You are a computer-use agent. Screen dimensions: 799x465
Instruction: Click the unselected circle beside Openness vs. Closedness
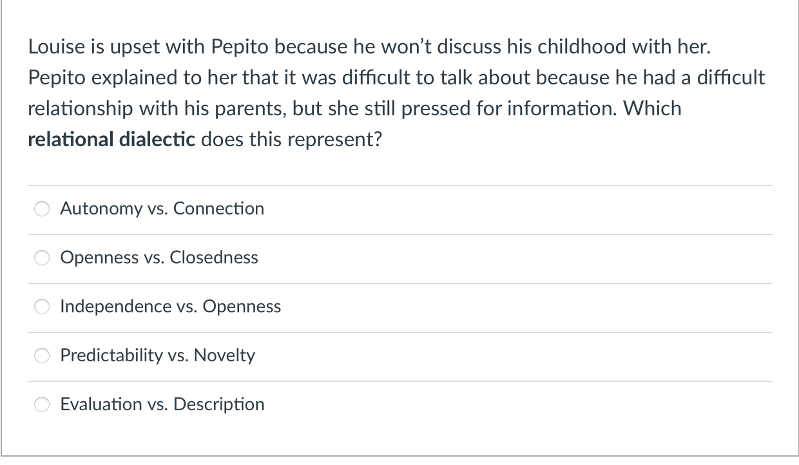[x=42, y=258]
